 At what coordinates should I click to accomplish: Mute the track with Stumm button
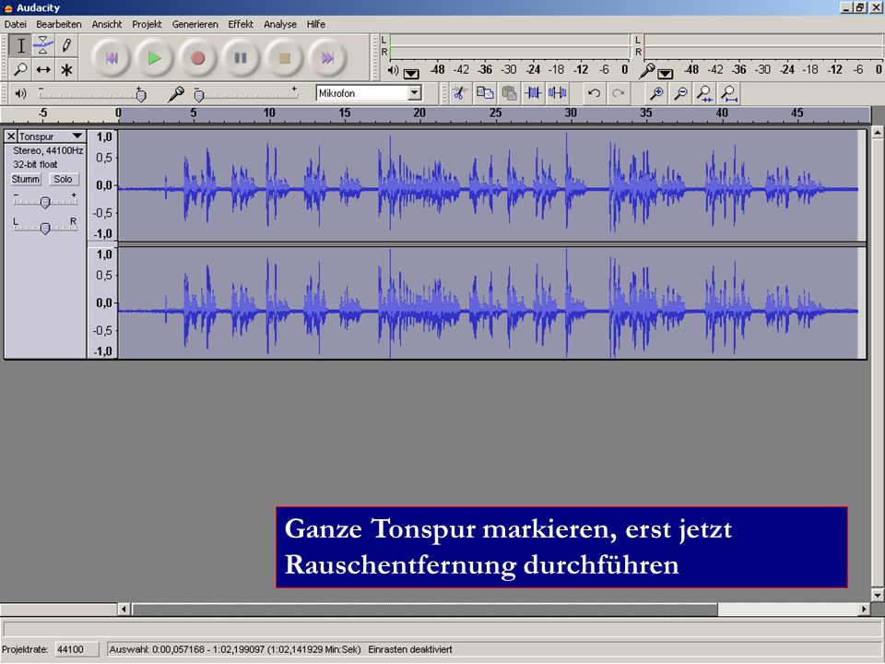pos(26,179)
